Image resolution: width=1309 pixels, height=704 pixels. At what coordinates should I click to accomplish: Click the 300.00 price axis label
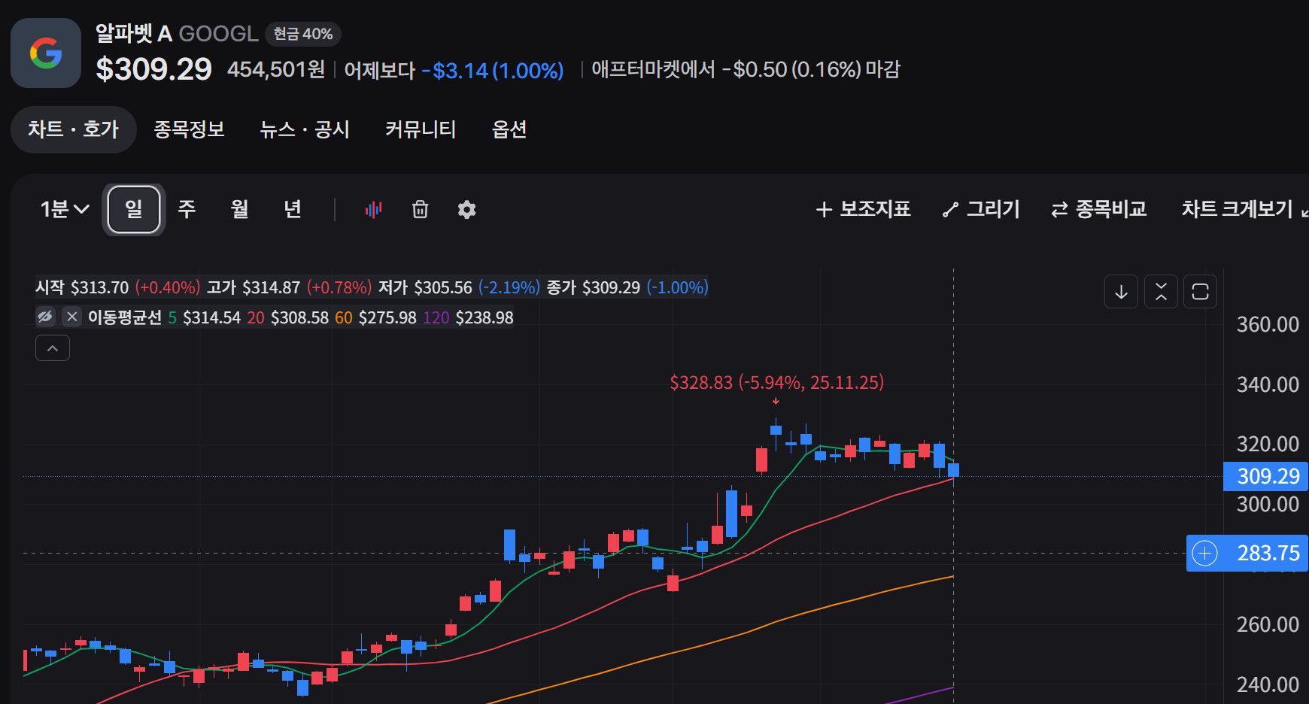1268,505
